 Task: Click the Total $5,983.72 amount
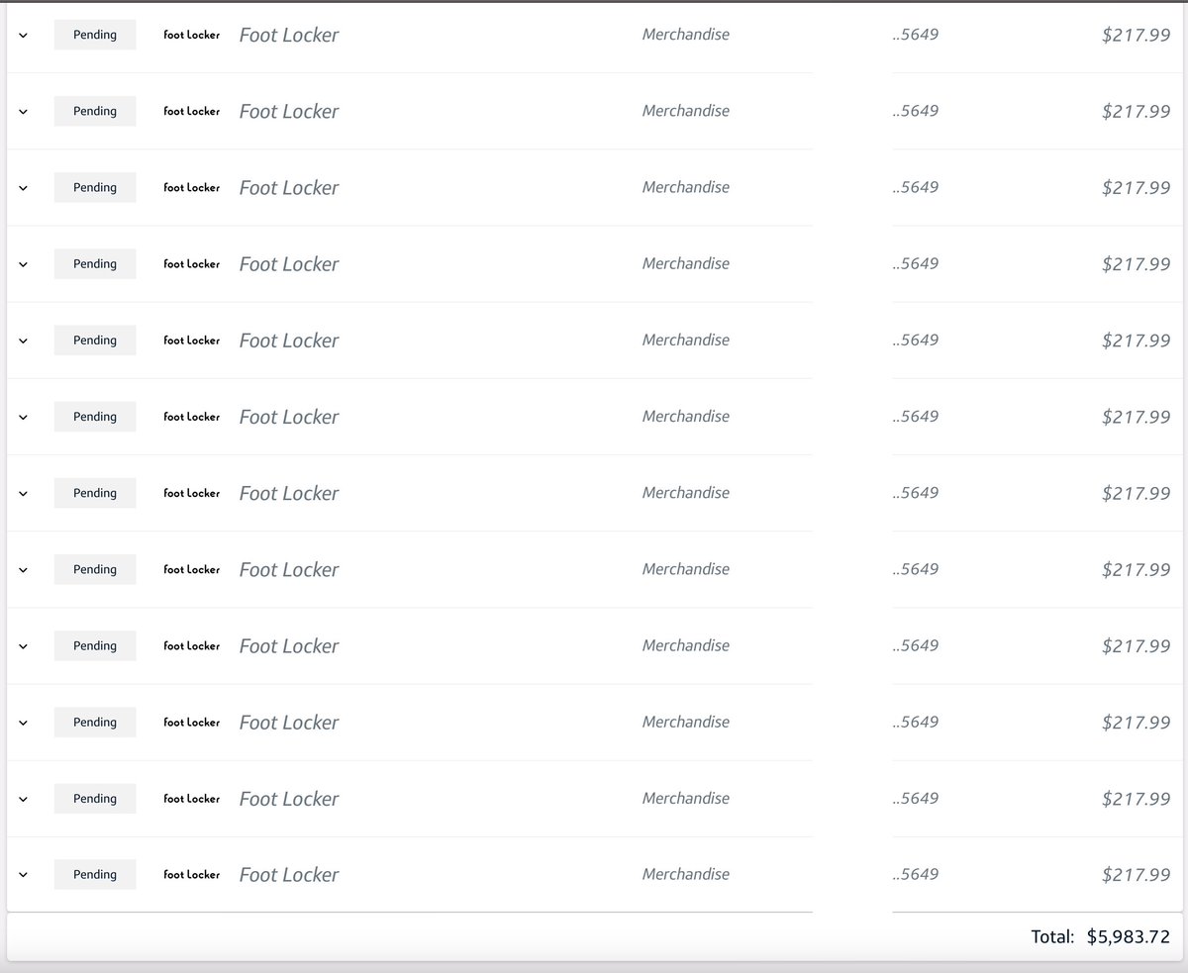tap(1128, 935)
